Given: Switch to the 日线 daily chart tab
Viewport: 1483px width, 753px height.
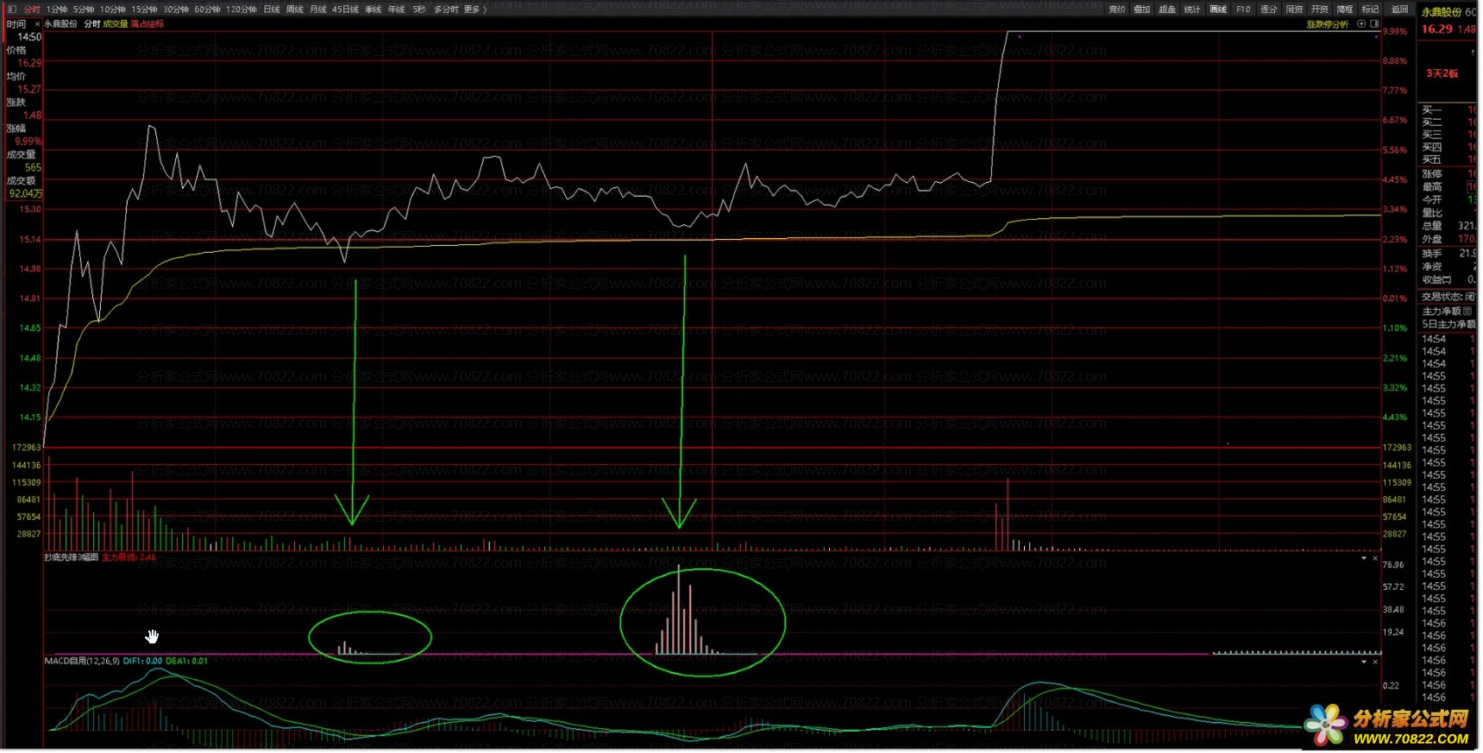Looking at the screenshot, I should pyautogui.click(x=271, y=9).
